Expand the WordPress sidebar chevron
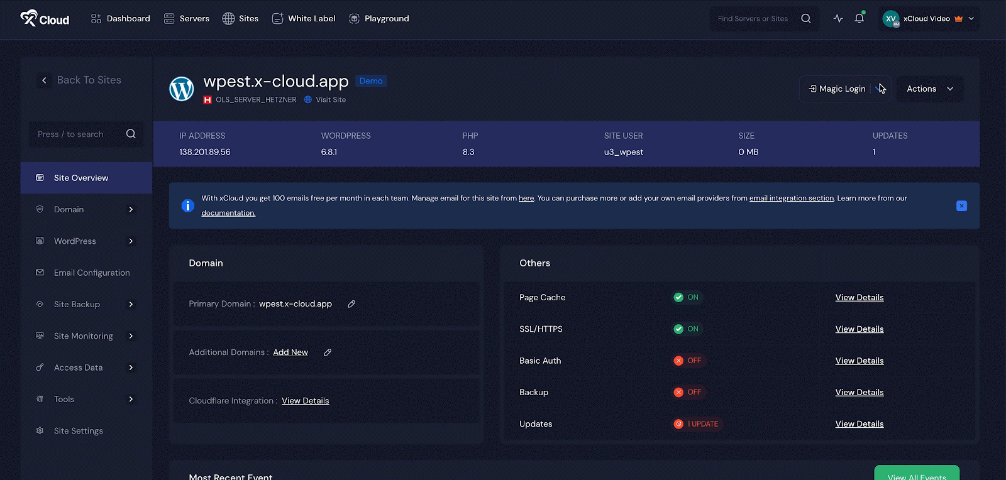This screenshot has width=1006, height=480. pyautogui.click(x=131, y=241)
